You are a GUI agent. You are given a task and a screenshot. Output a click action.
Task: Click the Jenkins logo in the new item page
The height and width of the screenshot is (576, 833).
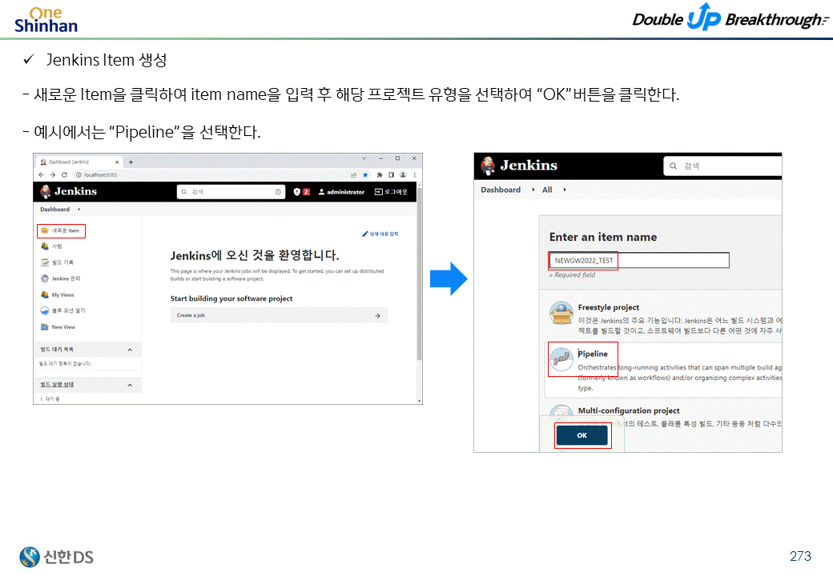(x=519, y=166)
